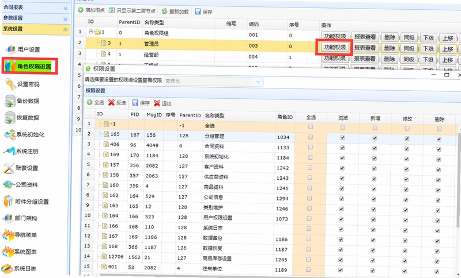Screen dimensions: 461x278
Task: Toggle 修改 checkbox in the -1 全选 row
Action: click(x=407, y=128)
